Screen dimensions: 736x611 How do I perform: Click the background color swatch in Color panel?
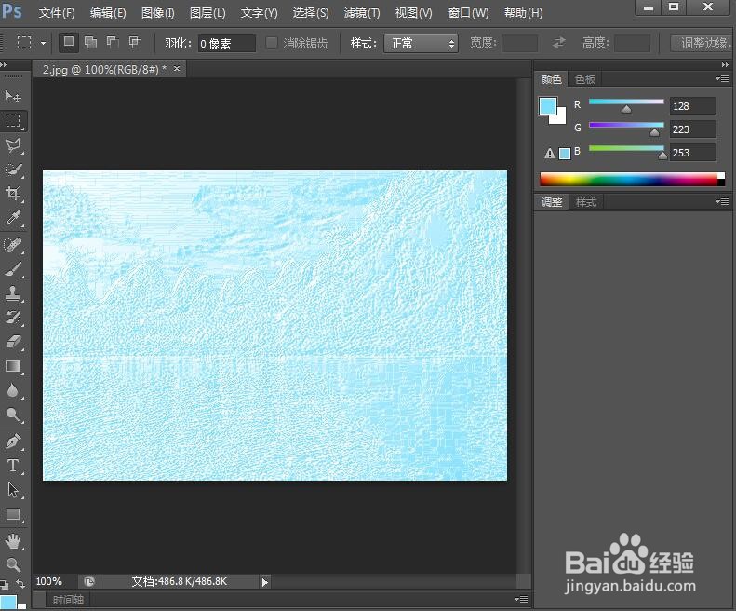560,117
